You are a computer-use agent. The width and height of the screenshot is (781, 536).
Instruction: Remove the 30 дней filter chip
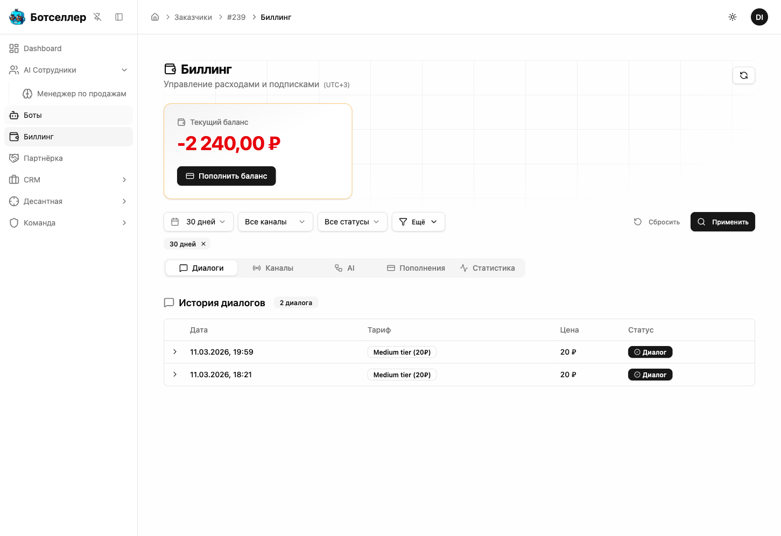click(x=203, y=244)
